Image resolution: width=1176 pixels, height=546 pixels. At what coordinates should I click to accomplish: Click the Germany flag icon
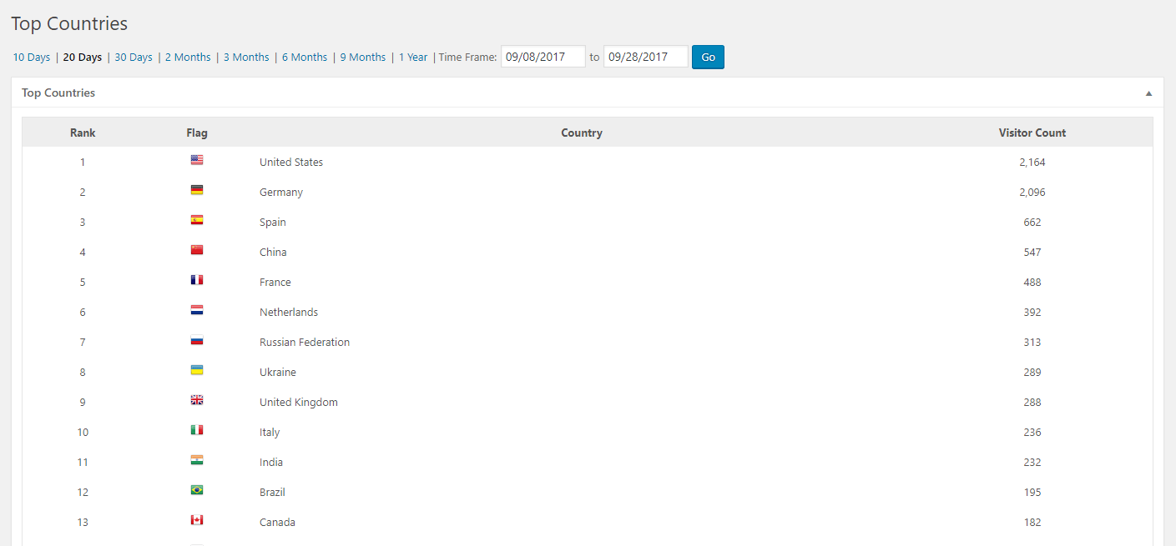tap(197, 190)
